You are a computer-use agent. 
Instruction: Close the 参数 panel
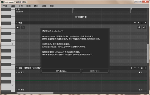coord(145,68)
